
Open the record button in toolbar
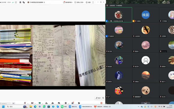click(66, 103)
